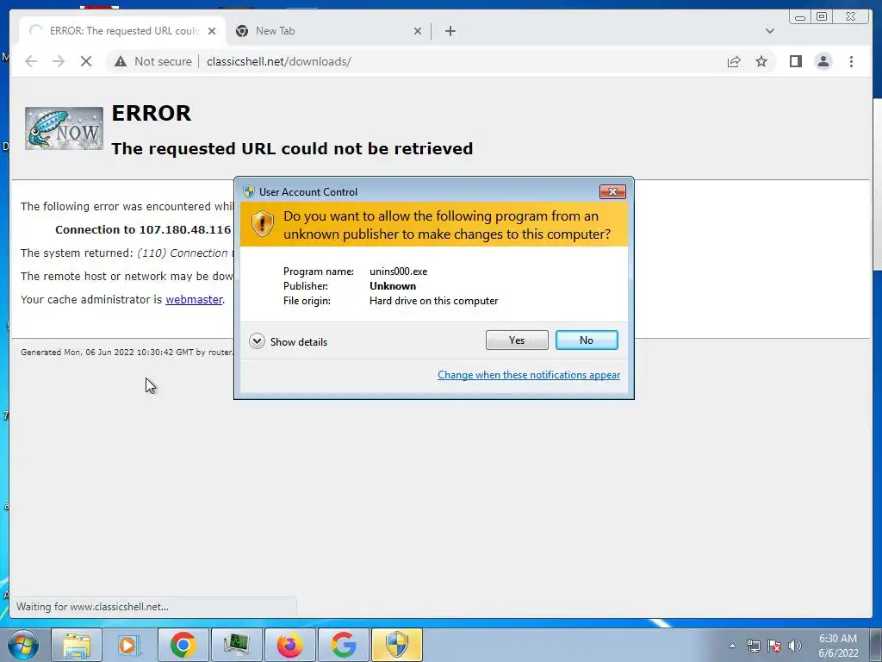Image resolution: width=882 pixels, height=662 pixels.
Task: Select program name unins000.exe text
Action: (398, 272)
